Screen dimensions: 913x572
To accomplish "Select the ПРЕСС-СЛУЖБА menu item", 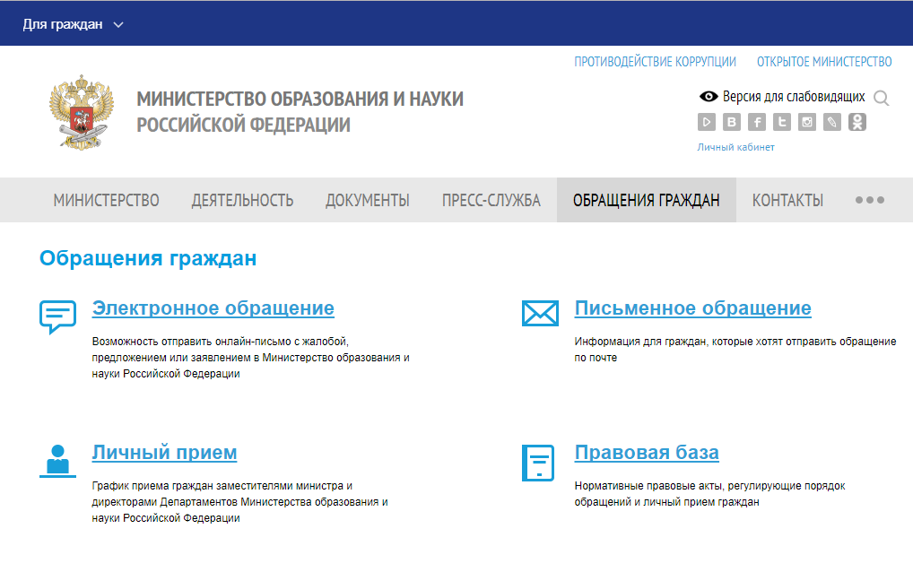I will 491,200.
